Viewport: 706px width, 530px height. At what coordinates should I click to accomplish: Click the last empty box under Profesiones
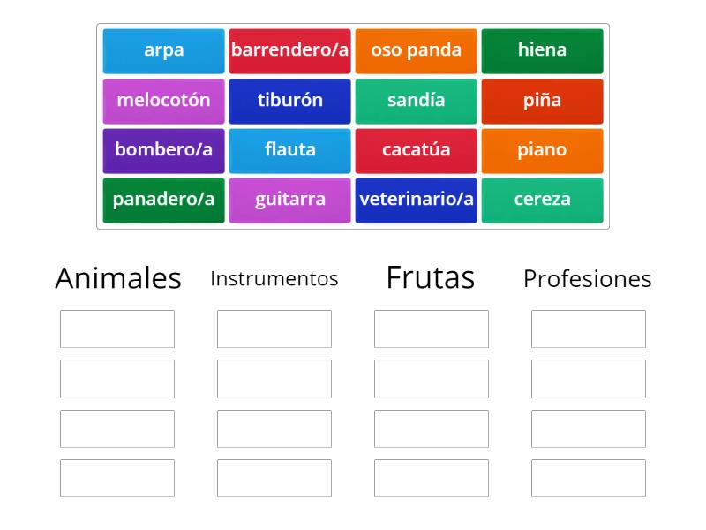pos(589,478)
